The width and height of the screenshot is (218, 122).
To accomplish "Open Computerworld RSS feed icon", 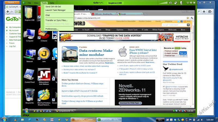I will coord(185,21).
